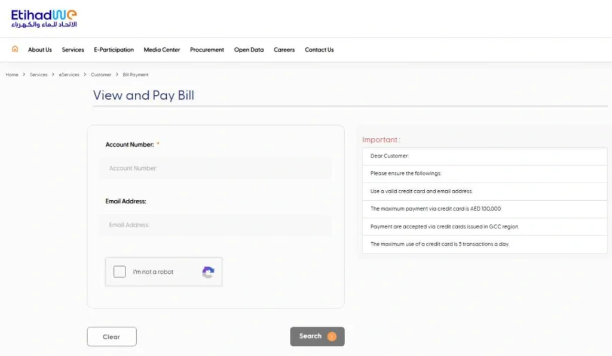
Task: Click the EtihadWE logo
Action: click(x=44, y=18)
